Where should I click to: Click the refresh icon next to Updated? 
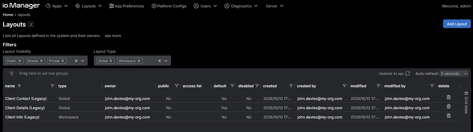coord(408,73)
